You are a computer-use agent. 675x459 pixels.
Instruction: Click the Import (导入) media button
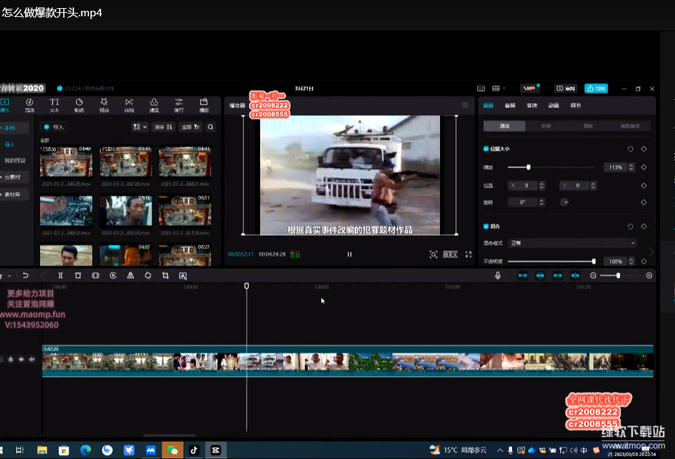point(54,127)
